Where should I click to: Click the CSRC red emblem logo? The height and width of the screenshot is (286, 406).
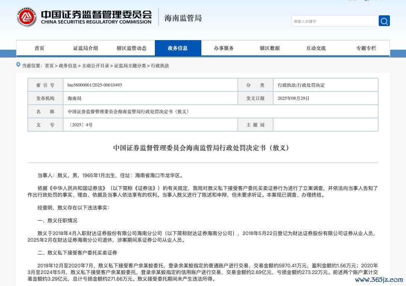point(27,17)
